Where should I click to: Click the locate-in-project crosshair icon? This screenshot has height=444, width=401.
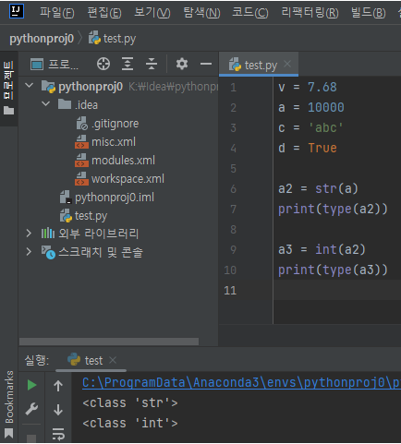103,64
